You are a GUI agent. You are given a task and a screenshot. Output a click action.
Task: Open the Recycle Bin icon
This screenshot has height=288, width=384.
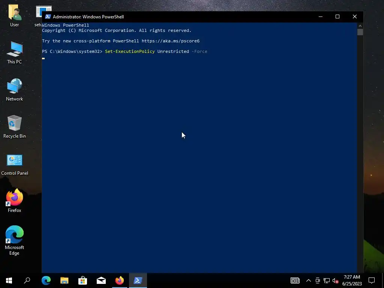15,127
